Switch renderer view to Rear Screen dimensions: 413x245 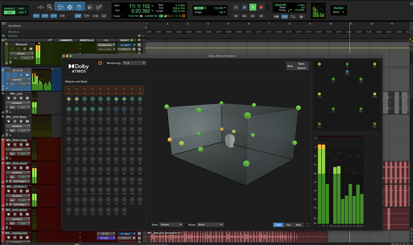click(298, 225)
